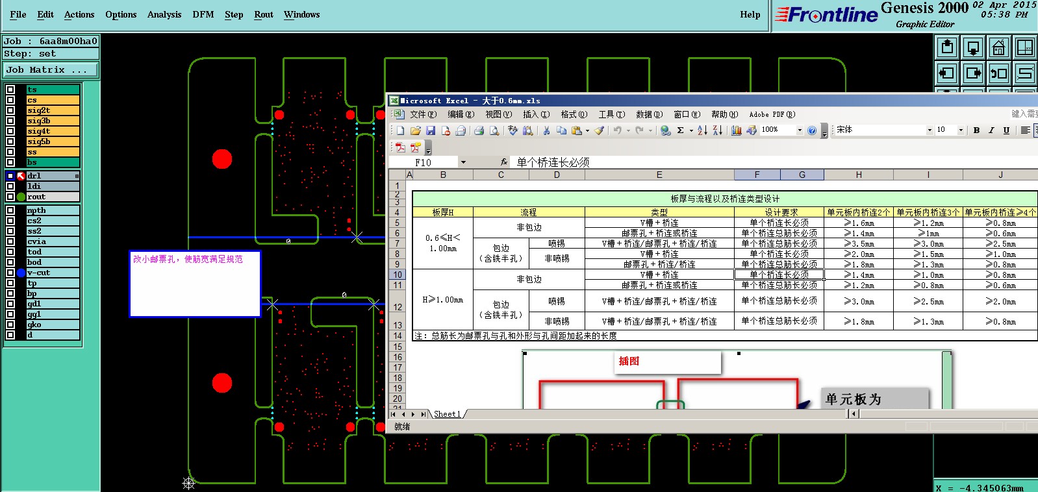Click the Cut scissors icon in Excel
Screen dimensions: 1038x492
546,130
